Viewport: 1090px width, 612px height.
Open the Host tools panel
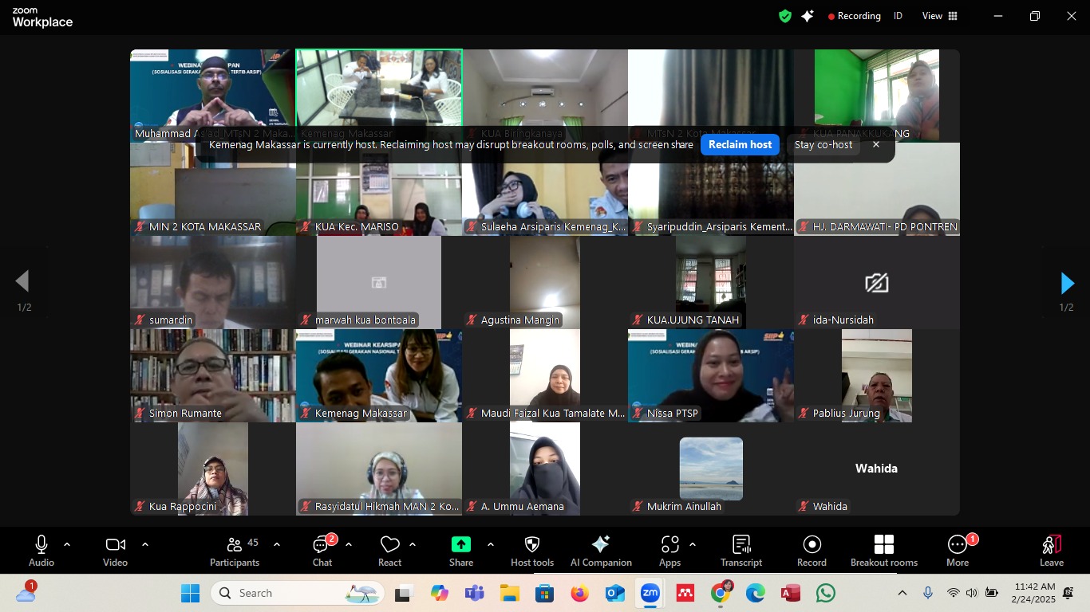coord(531,550)
